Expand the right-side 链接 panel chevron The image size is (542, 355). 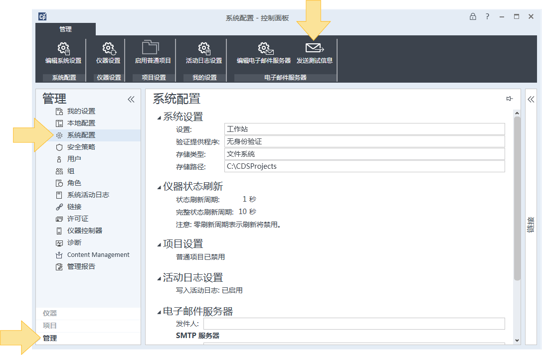click(x=531, y=100)
